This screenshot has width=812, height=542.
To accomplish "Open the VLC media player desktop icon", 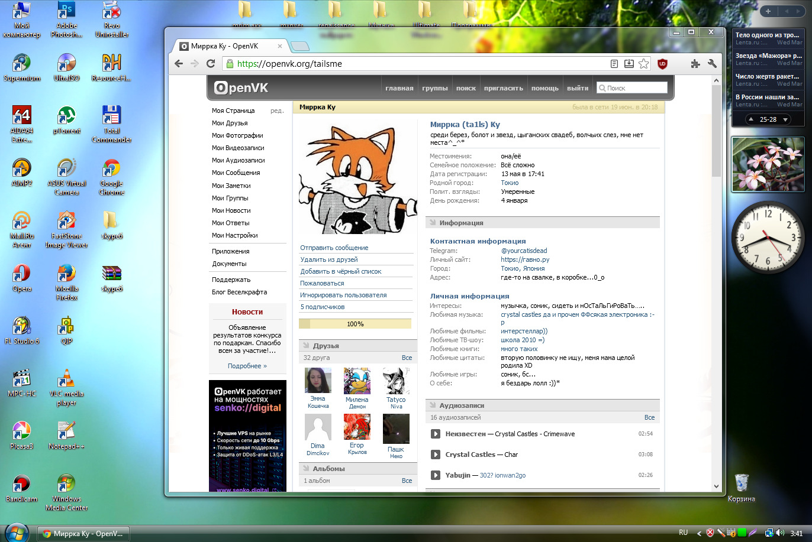I will click(x=66, y=387).
